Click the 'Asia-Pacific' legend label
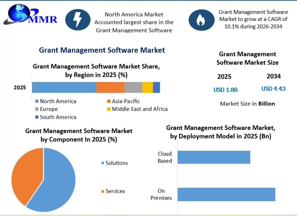 click(x=126, y=101)
